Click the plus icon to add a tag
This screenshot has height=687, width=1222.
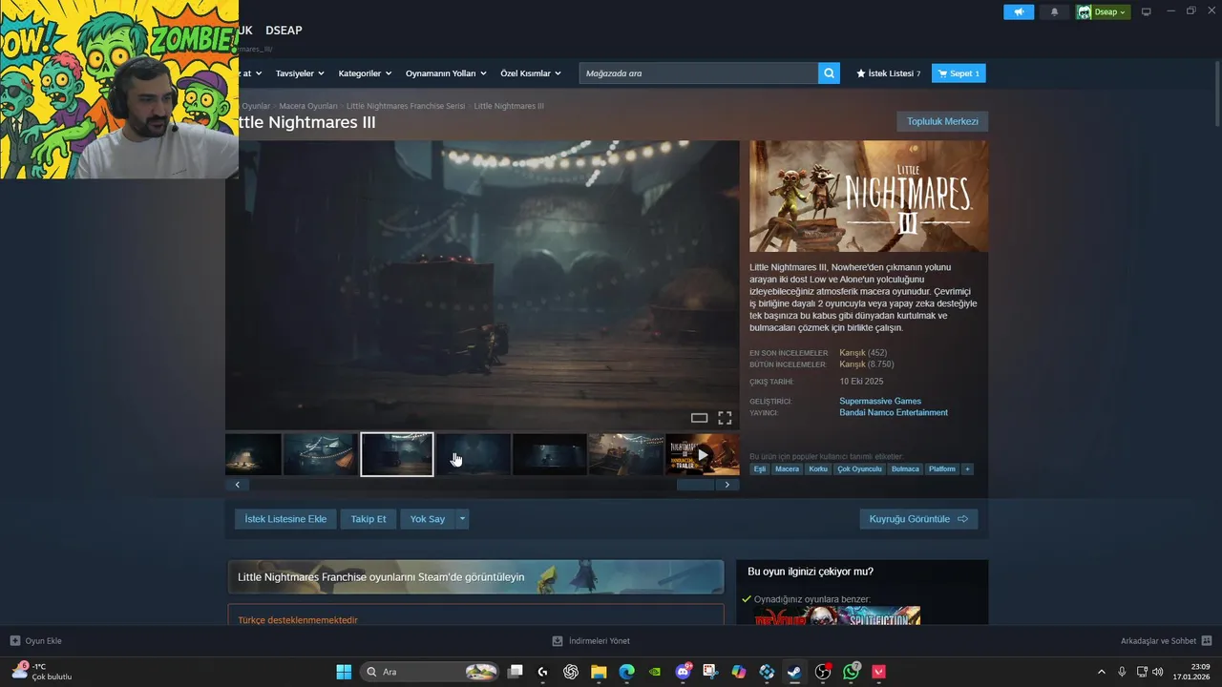click(967, 468)
